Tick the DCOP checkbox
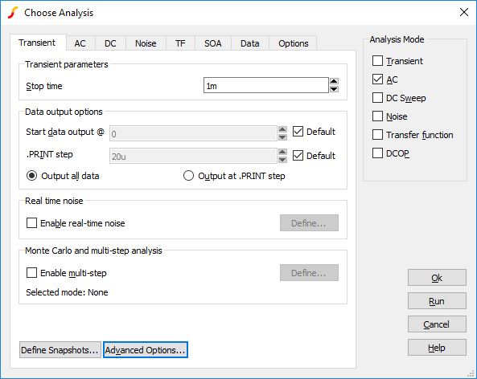The height and width of the screenshot is (379, 477). point(377,153)
